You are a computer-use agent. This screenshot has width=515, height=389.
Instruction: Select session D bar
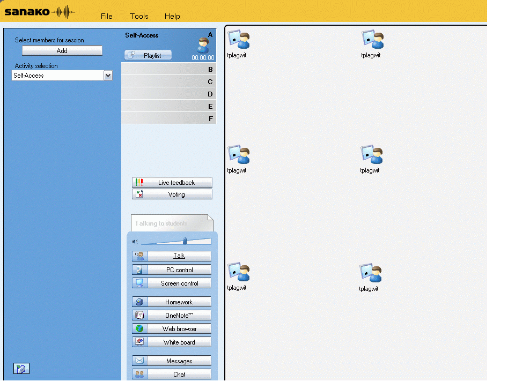[168, 94]
